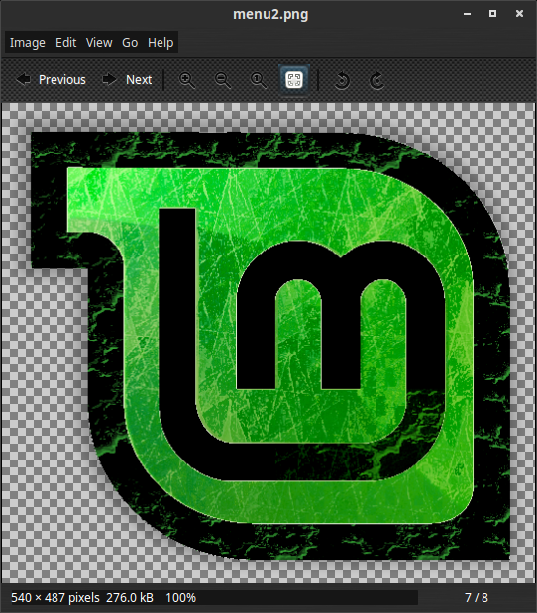The image size is (537, 613).
Task: Toggle the best fit zoom button
Action: point(294,80)
